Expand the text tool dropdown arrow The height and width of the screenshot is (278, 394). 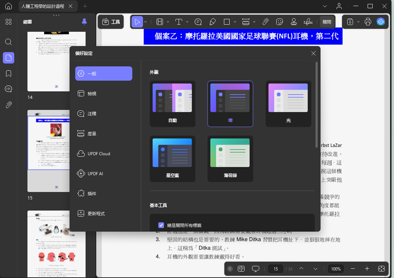point(187,22)
